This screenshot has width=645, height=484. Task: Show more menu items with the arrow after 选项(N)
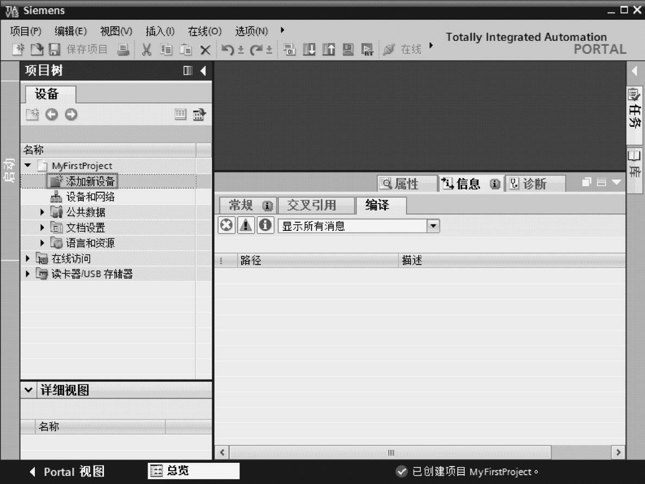282,29
